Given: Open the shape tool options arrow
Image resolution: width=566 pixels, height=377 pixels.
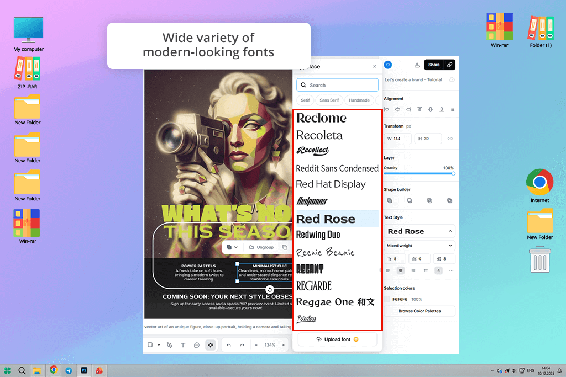Looking at the screenshot, I should pos(159,345).
